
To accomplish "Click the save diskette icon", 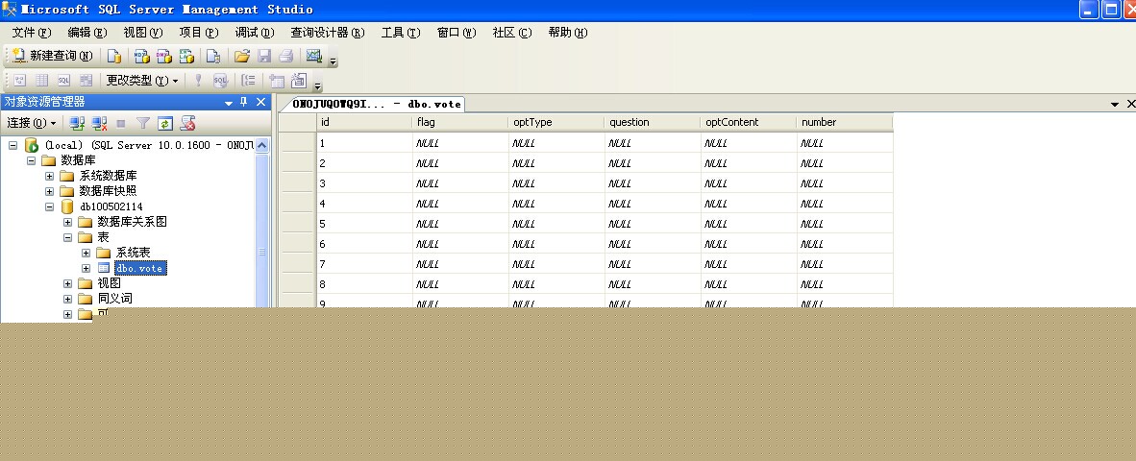I will click(264, 56).
